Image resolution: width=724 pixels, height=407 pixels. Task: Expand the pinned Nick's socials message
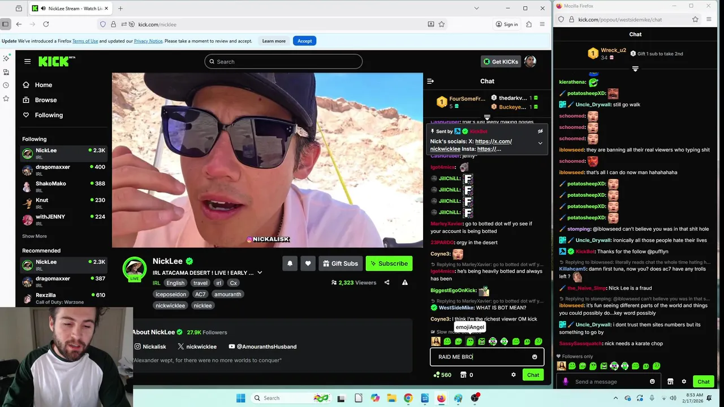(x=540, y=144)
